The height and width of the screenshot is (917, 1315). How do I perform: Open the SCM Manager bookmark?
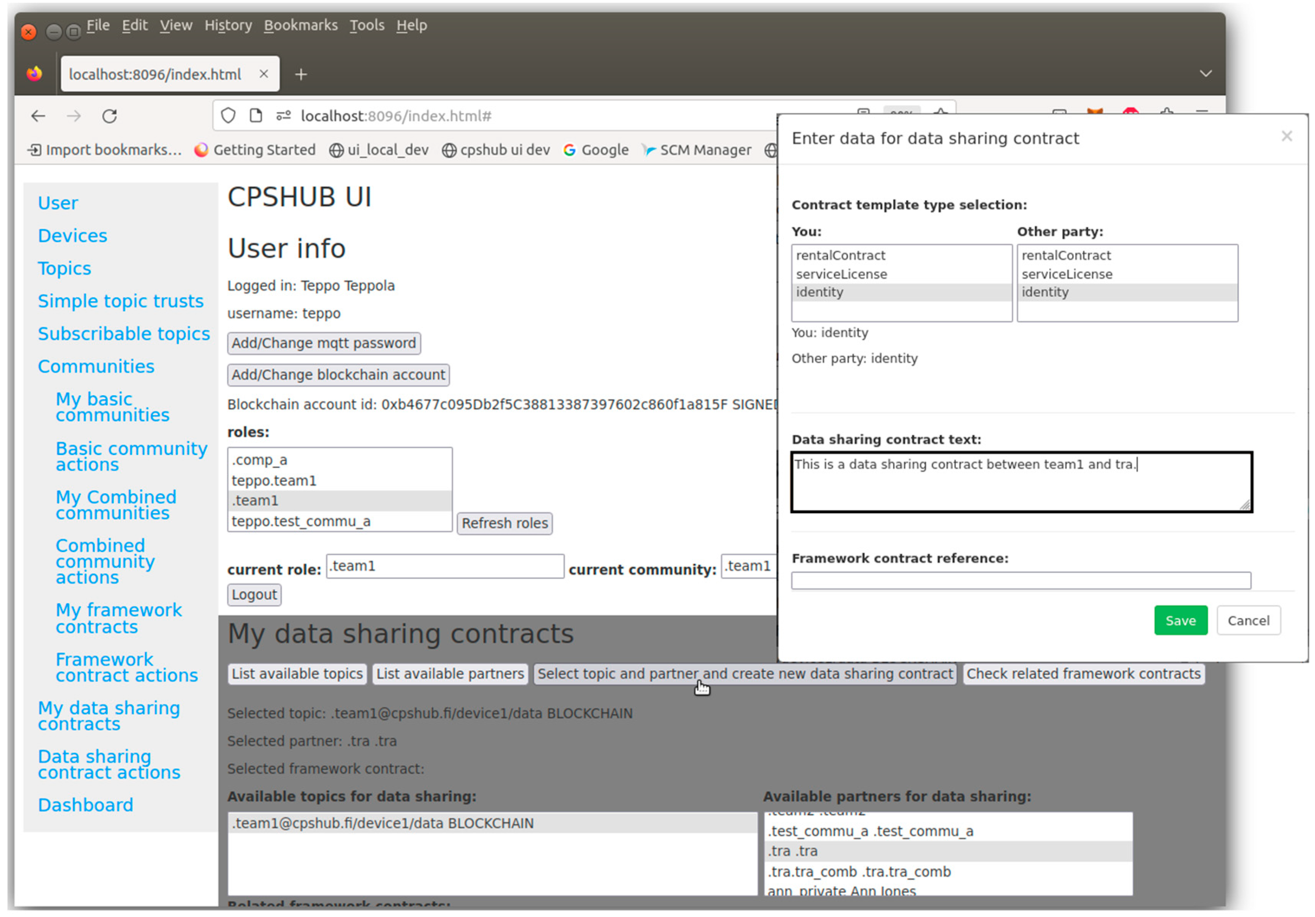(x=697, y=150)
